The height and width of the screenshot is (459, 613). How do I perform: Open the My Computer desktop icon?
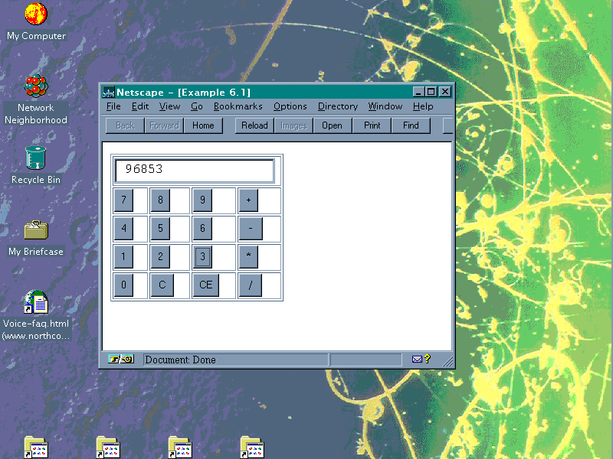[x=36, y=15]
